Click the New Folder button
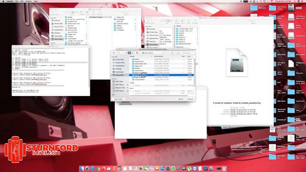Screen dimensions: 306x172 tap(118, 99)
